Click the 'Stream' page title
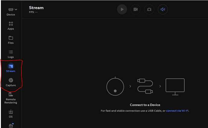 36,8
